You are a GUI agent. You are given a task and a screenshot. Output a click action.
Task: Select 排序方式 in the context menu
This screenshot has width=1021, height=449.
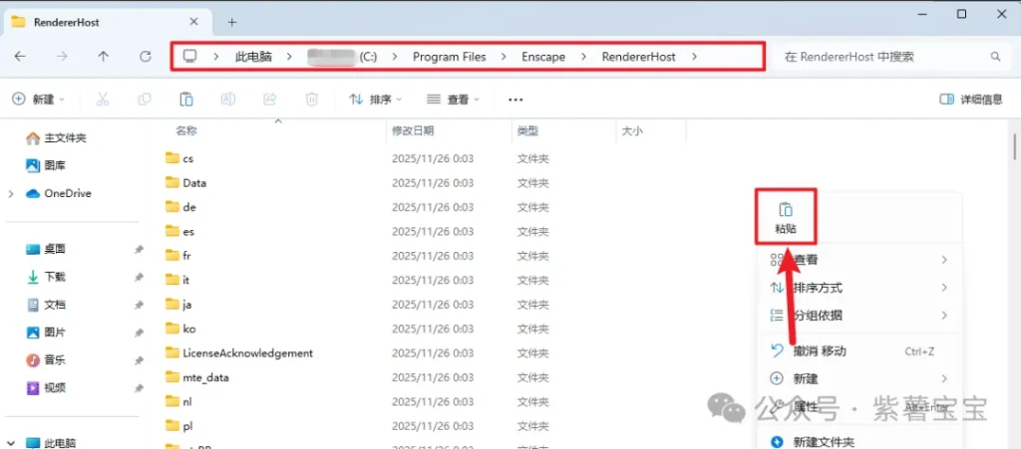[818, 288]
